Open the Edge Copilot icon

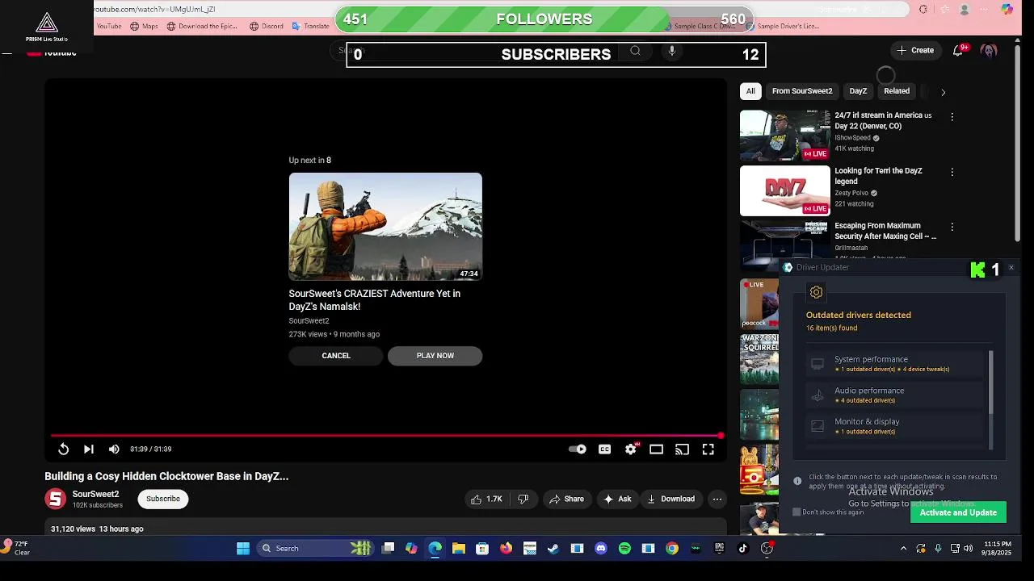pyautogui.click(x=1007, y=10)
